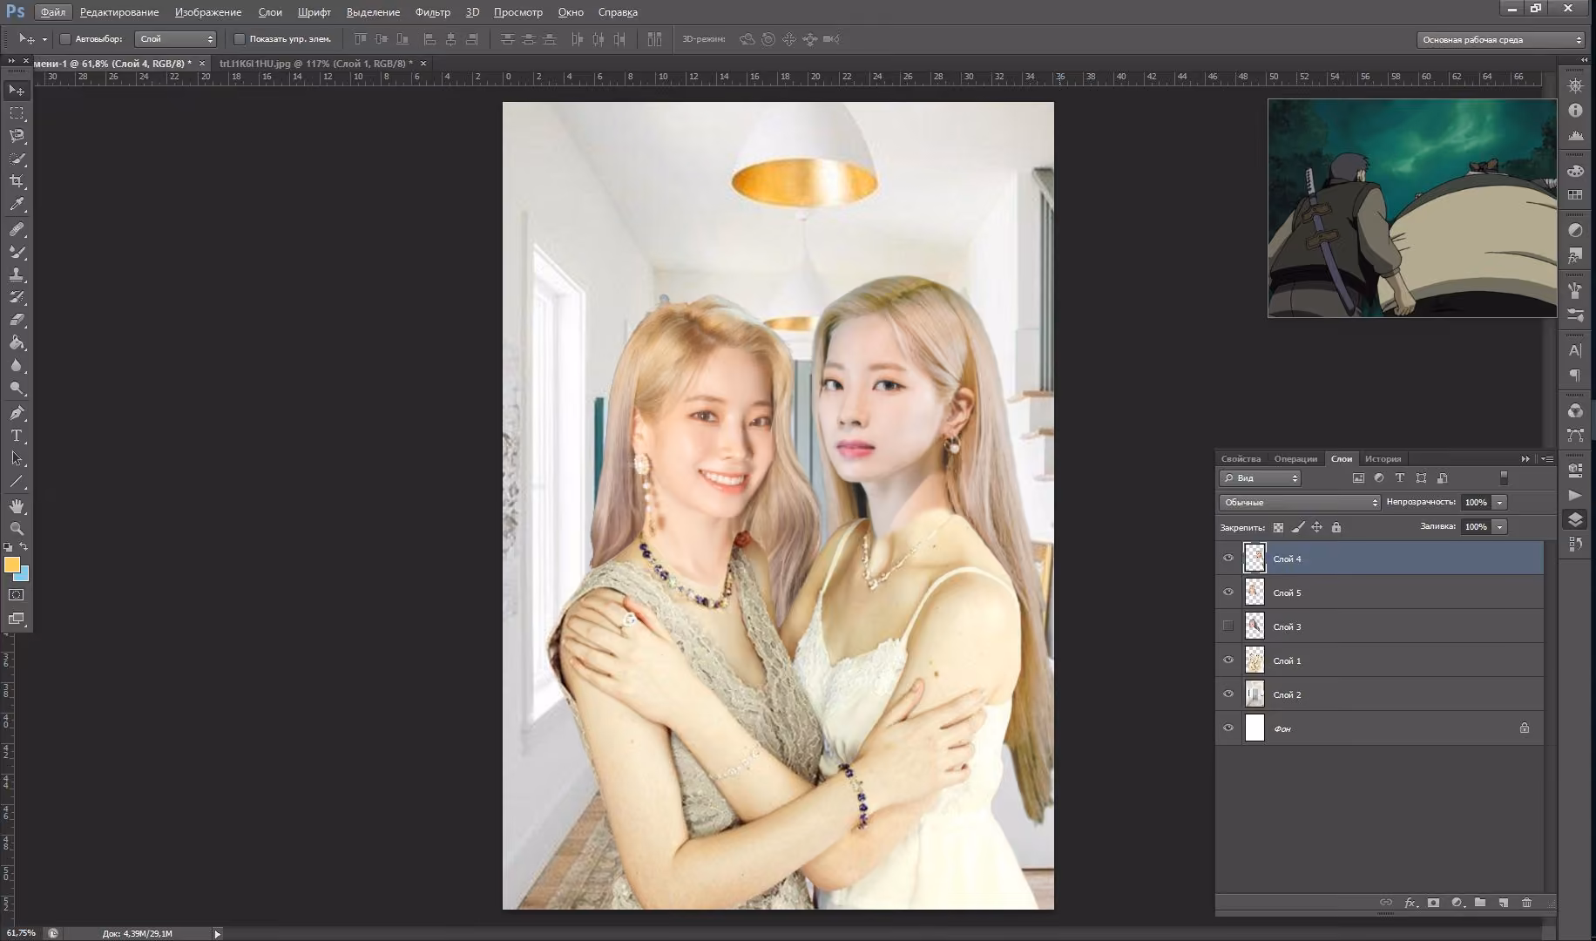Select the Zoom tool
Image resolution: width=1596 pixels, height=941 pixels.
coord(17,529)
